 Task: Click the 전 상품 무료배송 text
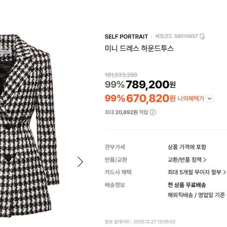point(187,185)
